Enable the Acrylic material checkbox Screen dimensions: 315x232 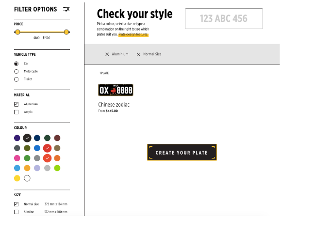coord(17,112)
